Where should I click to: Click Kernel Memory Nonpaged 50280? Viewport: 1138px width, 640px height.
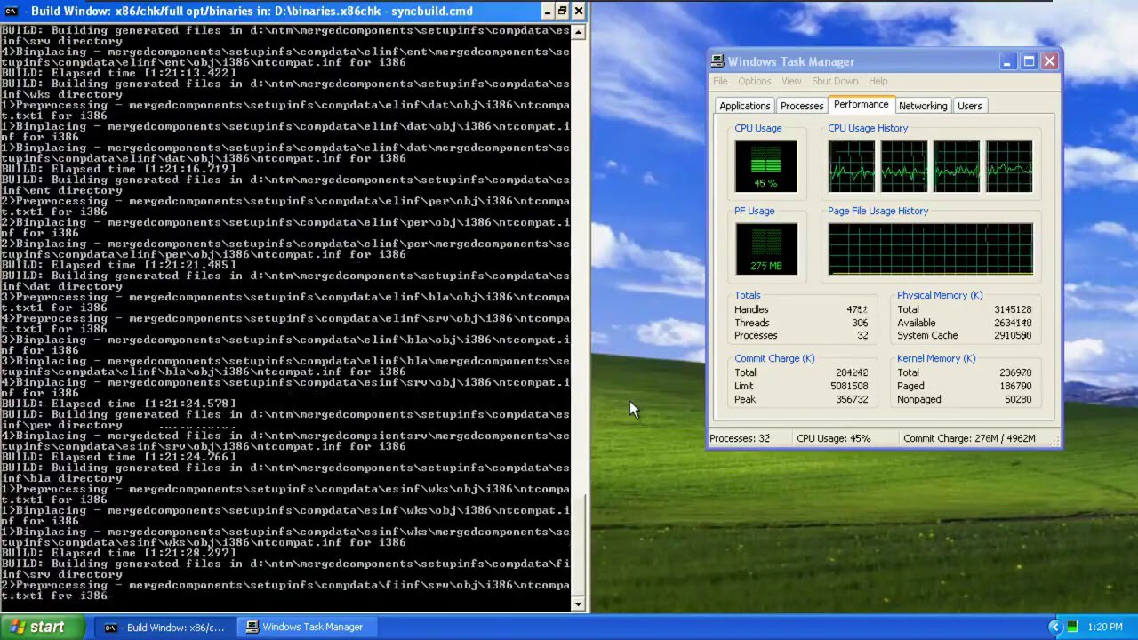click(x=1019, y=400)
